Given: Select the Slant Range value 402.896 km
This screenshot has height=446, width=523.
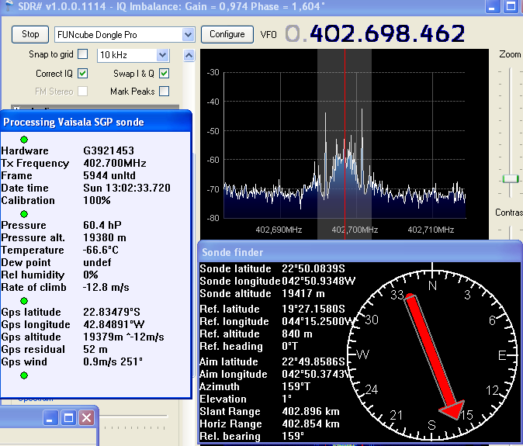Looking at the screenshot, I should pyautogui.click(x=311, y=411).
